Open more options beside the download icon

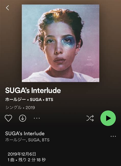[37, 118]
